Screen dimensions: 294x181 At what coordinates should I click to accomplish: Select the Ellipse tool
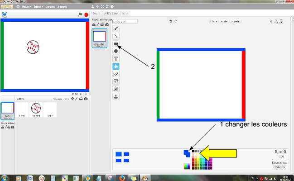point(116,51)
